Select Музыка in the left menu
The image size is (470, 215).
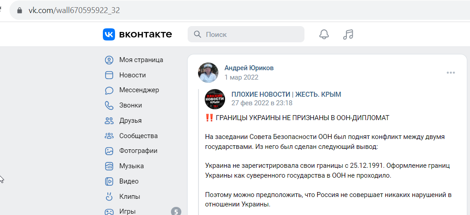(x=132, y=166)
